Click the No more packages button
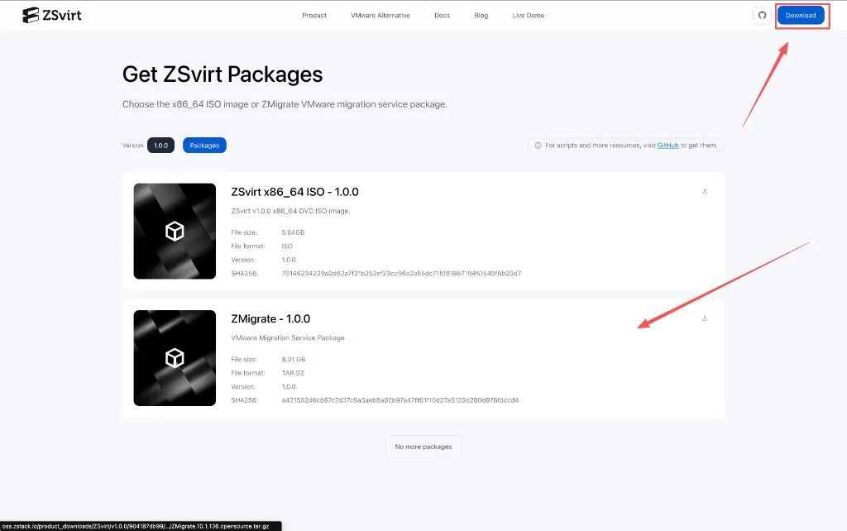Viewport: 847px width, 531px height. (x=423, y=447)
